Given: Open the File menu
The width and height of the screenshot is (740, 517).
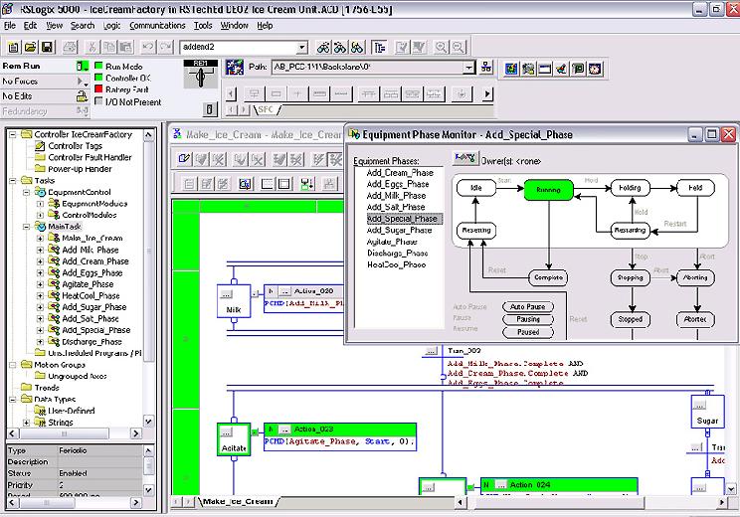Looking at the screenshot, I should pos(10,26).
